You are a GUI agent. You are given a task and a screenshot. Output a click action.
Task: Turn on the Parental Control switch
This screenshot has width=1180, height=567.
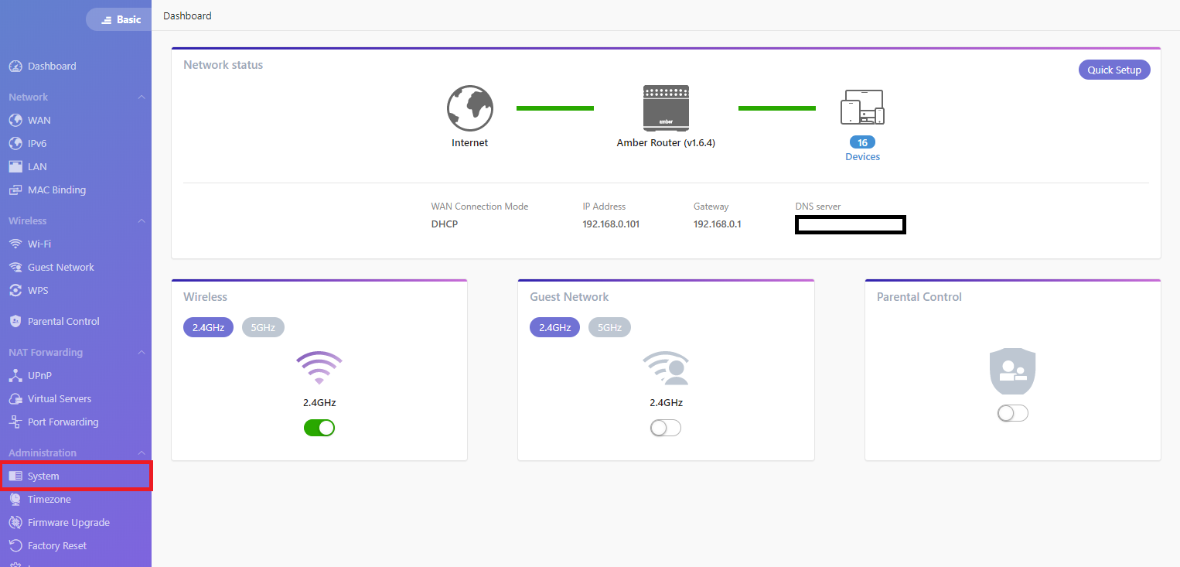point(1012,413)
